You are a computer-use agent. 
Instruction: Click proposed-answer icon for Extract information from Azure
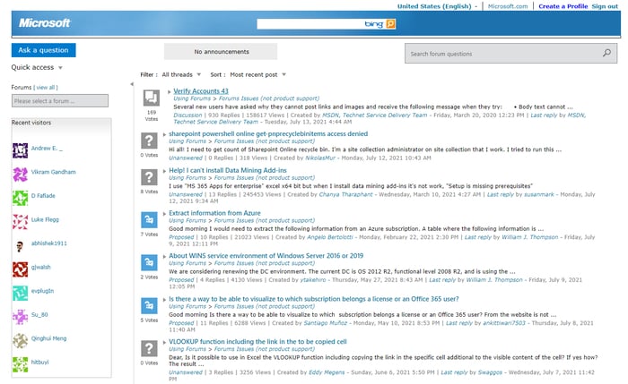pyautogui.click(x=149, y=220)
